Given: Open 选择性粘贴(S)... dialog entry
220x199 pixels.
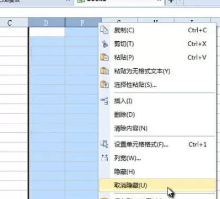Looking at the screenshot, I should [157, 85].
